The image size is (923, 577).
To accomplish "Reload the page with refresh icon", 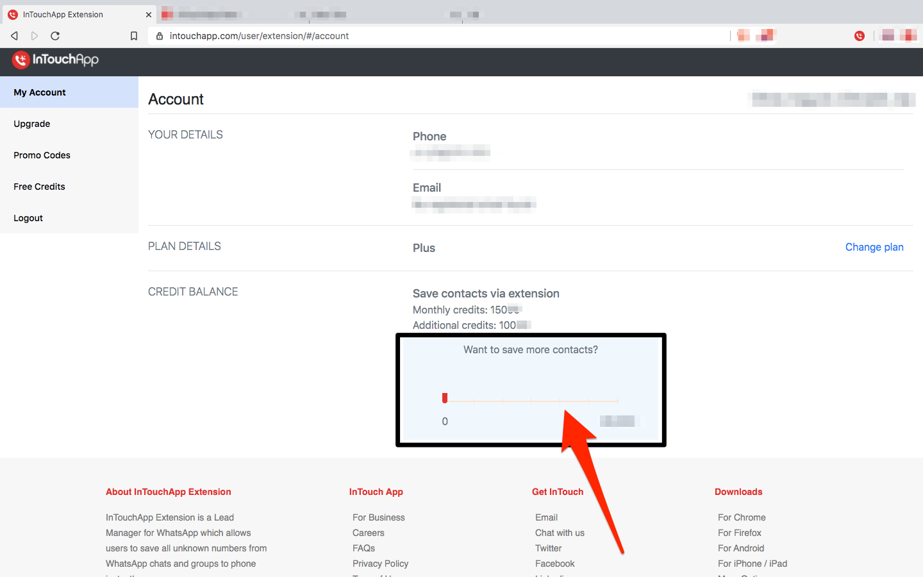I will [55, 36].
